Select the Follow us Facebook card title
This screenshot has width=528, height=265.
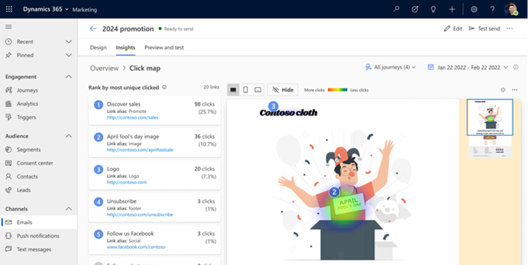point(130,233)
